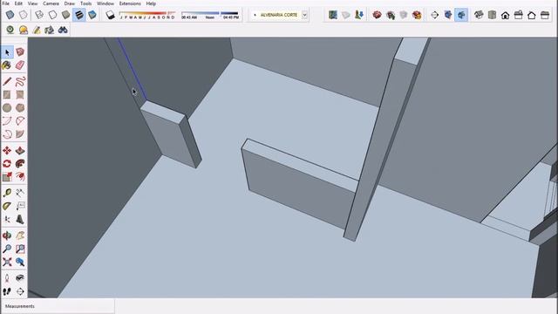Choose the Paint Bucket tool
Screen dimensions: 558x314
(7, 65)
